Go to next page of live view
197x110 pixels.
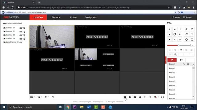150,97
